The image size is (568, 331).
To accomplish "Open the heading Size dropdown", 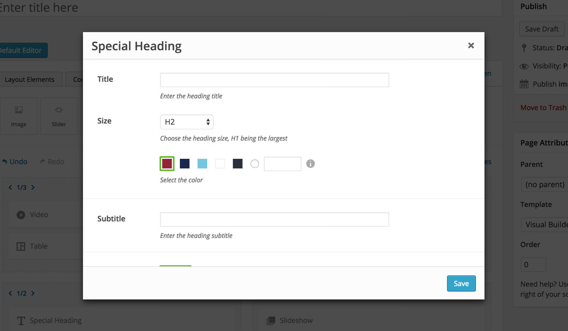I will tap(186, 122).
